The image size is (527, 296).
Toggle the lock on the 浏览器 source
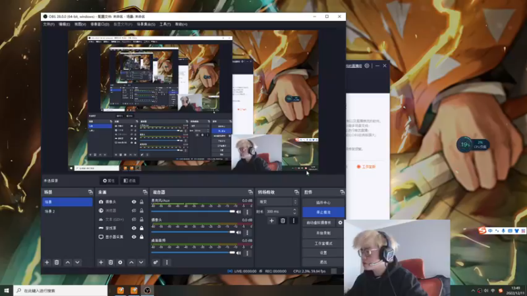(x=142, y=210)
